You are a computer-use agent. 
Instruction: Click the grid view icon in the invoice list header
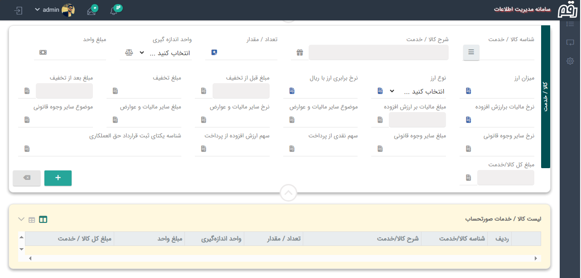pyautogui.click(x=32, y=220)
